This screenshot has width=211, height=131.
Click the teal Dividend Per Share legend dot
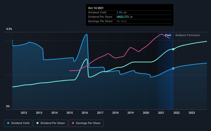point(38,123)
